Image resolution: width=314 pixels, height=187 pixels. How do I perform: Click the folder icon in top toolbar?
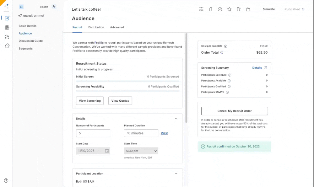[248, 9]
